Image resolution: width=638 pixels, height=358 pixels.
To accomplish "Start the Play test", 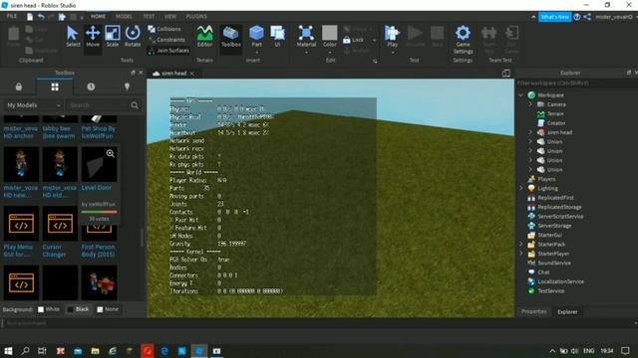I will 392,36.
